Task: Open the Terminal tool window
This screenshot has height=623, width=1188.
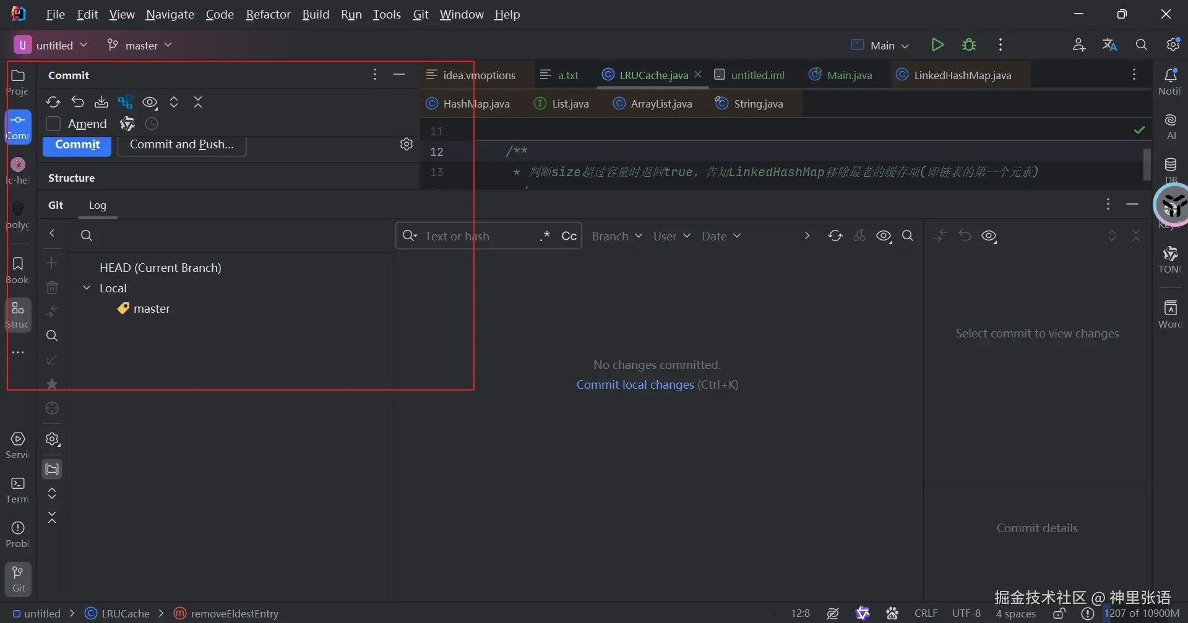Action: click(x=18, y=489)
